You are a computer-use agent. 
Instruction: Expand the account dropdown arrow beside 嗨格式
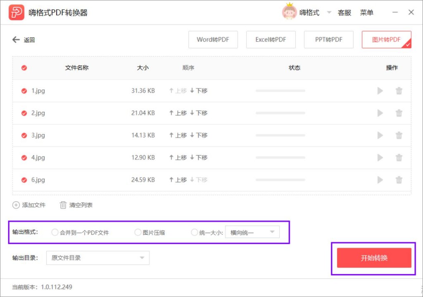tap(329, 12)
